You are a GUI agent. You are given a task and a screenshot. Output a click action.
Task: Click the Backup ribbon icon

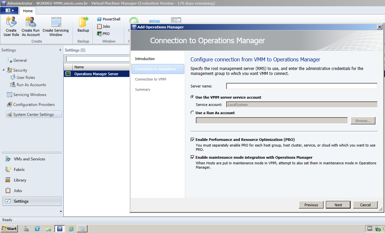pyautogui.click(x=83, y=24)
